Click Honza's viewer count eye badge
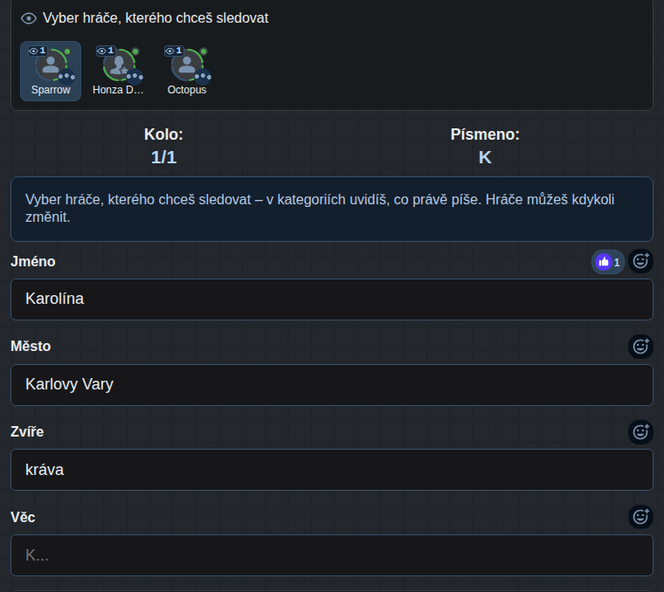 click(106, 51)
